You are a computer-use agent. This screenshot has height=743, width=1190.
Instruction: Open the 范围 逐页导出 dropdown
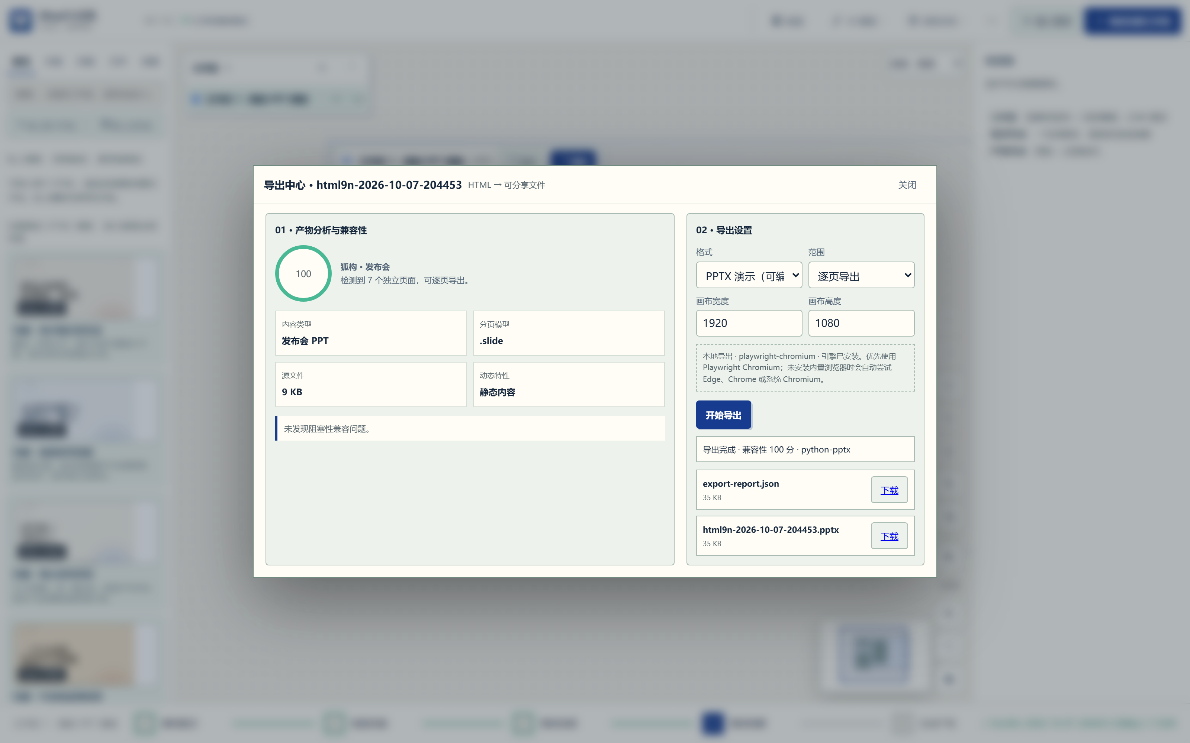(861, 275)
